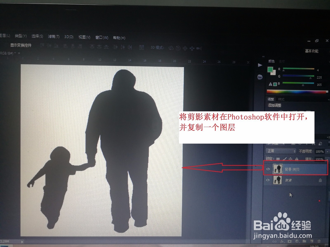Open the 不透明度 opacity dropdown arrow
Image resolution: width=330 pixels, height=247 pixels.
(x=327, y=151)
